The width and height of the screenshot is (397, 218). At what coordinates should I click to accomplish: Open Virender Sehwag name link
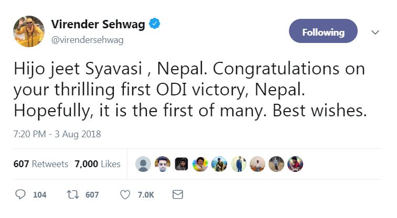99,24
